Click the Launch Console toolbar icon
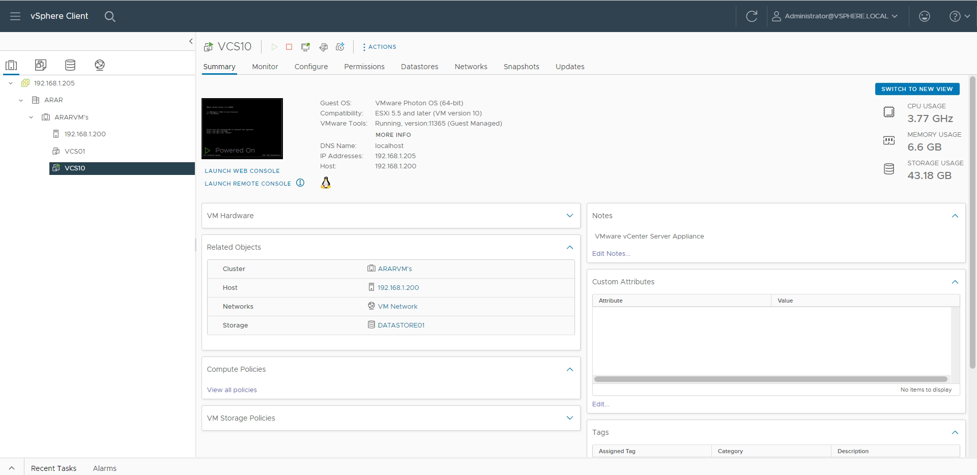 (305, 47)
